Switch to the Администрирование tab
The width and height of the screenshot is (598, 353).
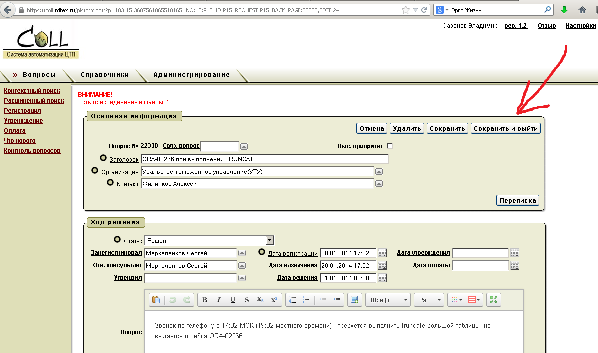click(x=192, y=75)
